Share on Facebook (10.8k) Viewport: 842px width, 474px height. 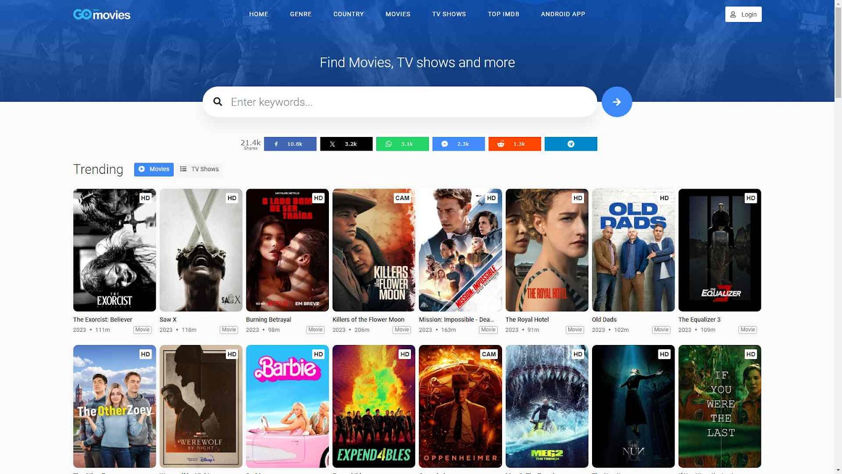[290, 144]
